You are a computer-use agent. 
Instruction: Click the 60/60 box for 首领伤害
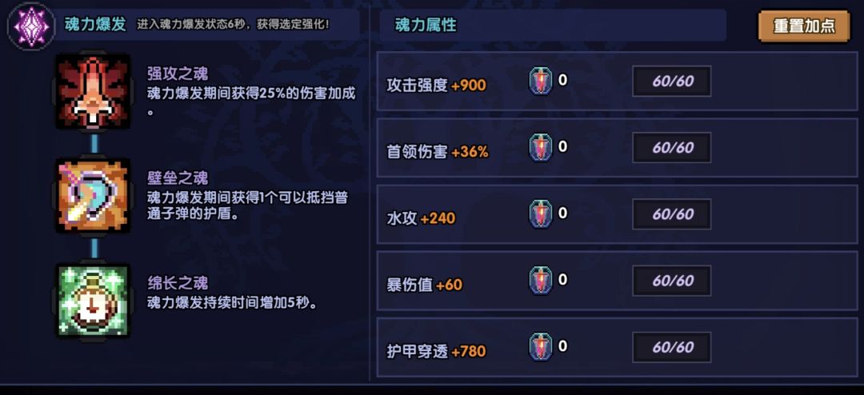tap(672, 148)
